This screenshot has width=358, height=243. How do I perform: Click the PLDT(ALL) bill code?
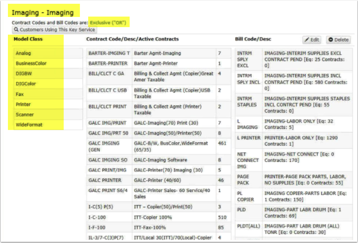pyautogui.click(x=249, y=226)
